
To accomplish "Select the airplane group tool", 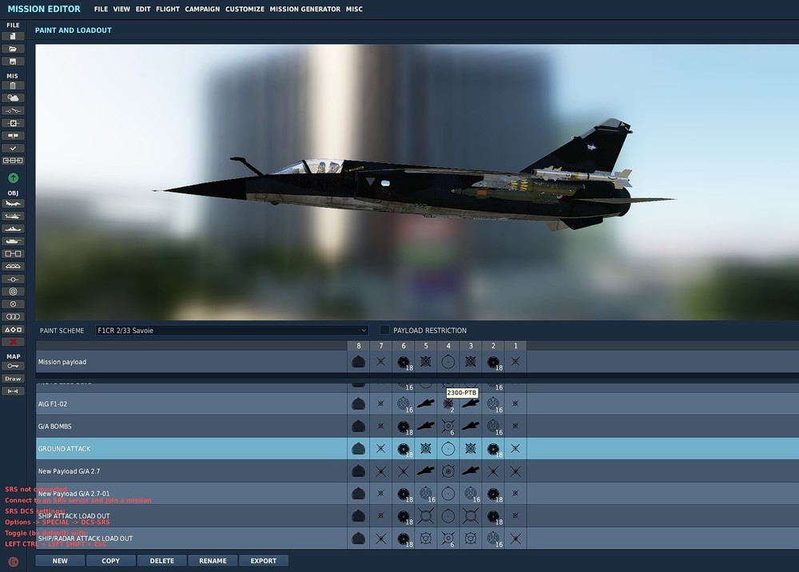I will point(14,204).
